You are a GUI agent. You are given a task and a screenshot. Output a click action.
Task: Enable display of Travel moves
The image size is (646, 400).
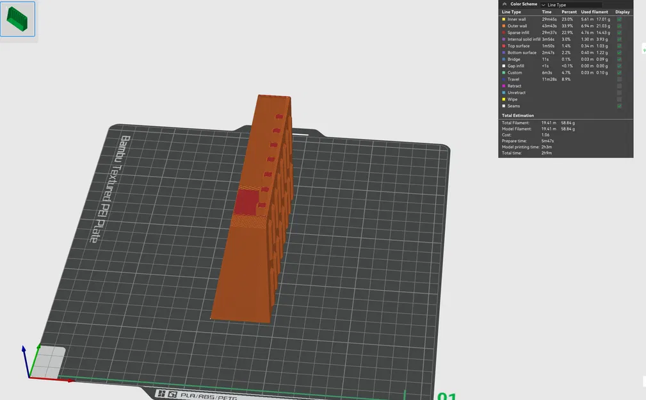click(619, 79)
